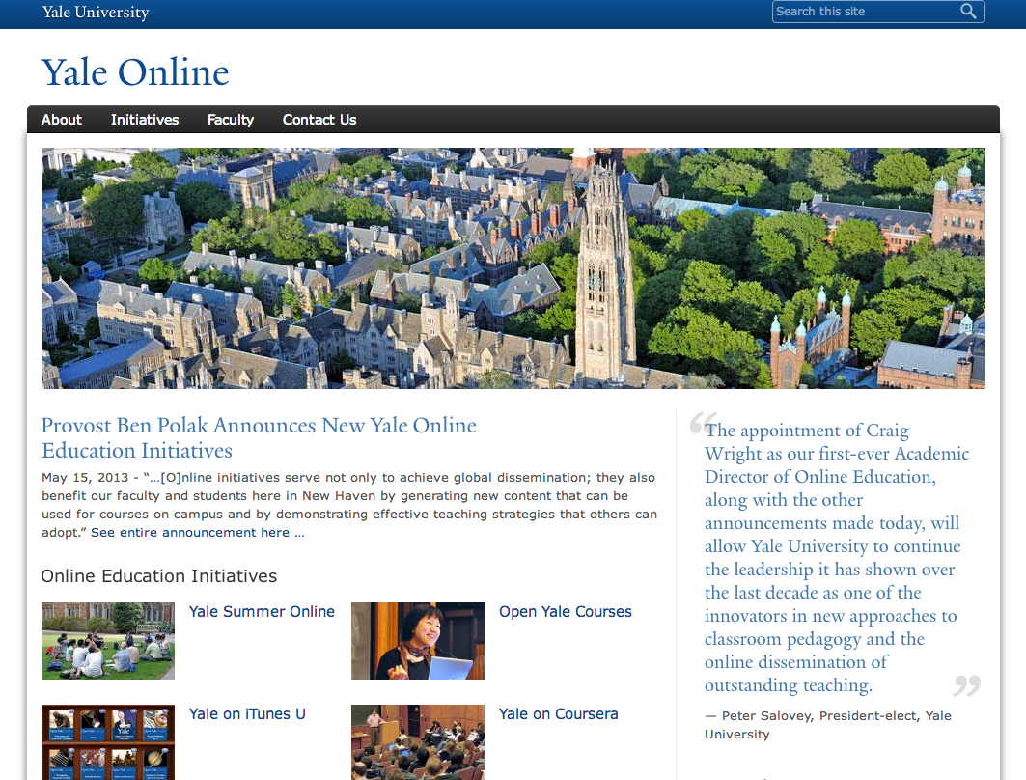Visit the Yale Summer Online link
The width and height of the screenshot is (1026, 780).
262,612
